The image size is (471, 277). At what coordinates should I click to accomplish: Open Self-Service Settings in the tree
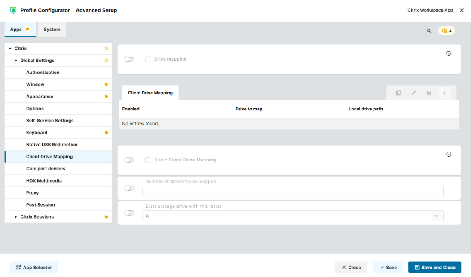[58, 121]
